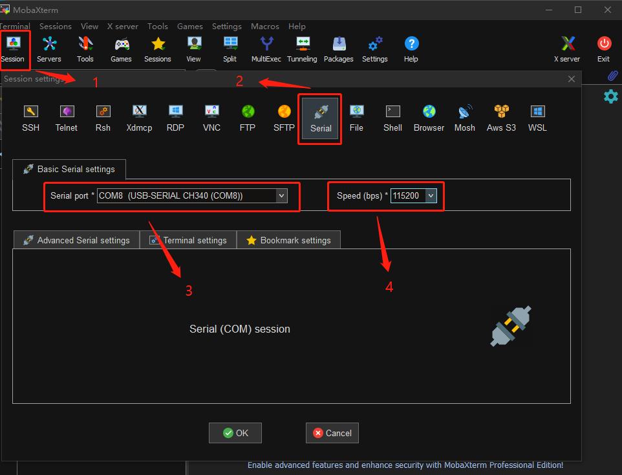Activate Split terminal mode
Image resolution: width=622 pixels, height=475 pixels.
230,50
